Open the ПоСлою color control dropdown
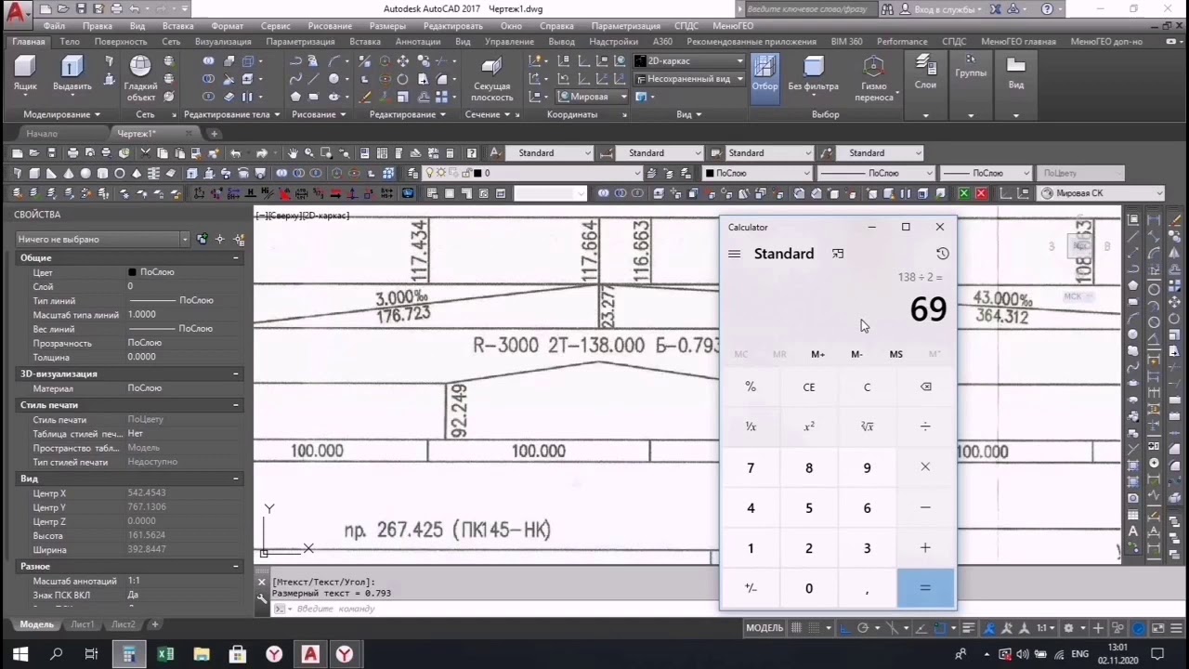 click(x=757, y=173)
